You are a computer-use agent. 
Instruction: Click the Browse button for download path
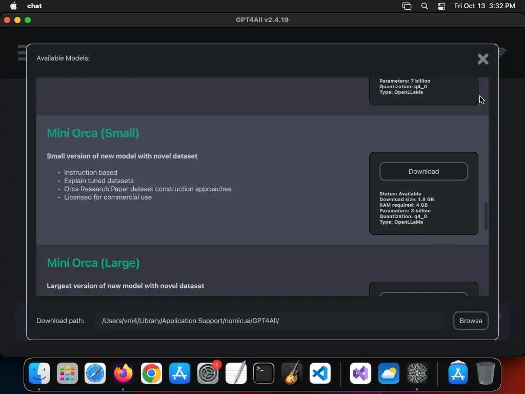[x=471, y=321]
